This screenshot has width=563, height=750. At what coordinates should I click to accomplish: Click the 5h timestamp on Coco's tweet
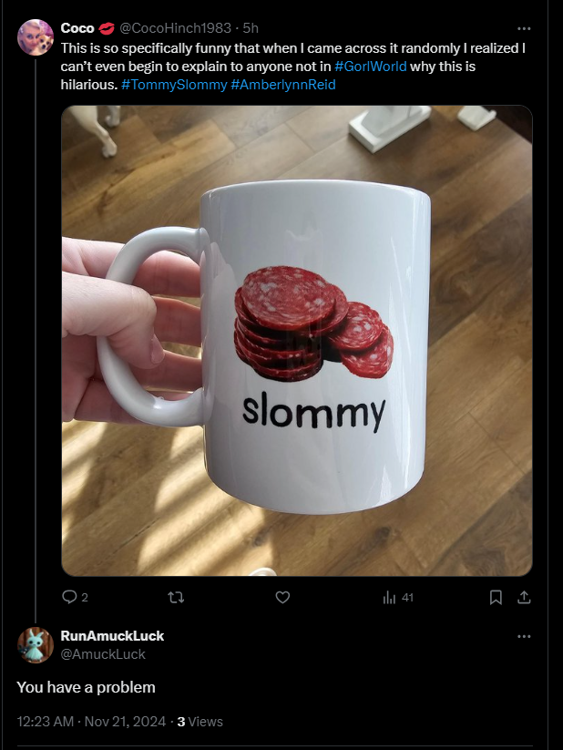pos(251,28)
